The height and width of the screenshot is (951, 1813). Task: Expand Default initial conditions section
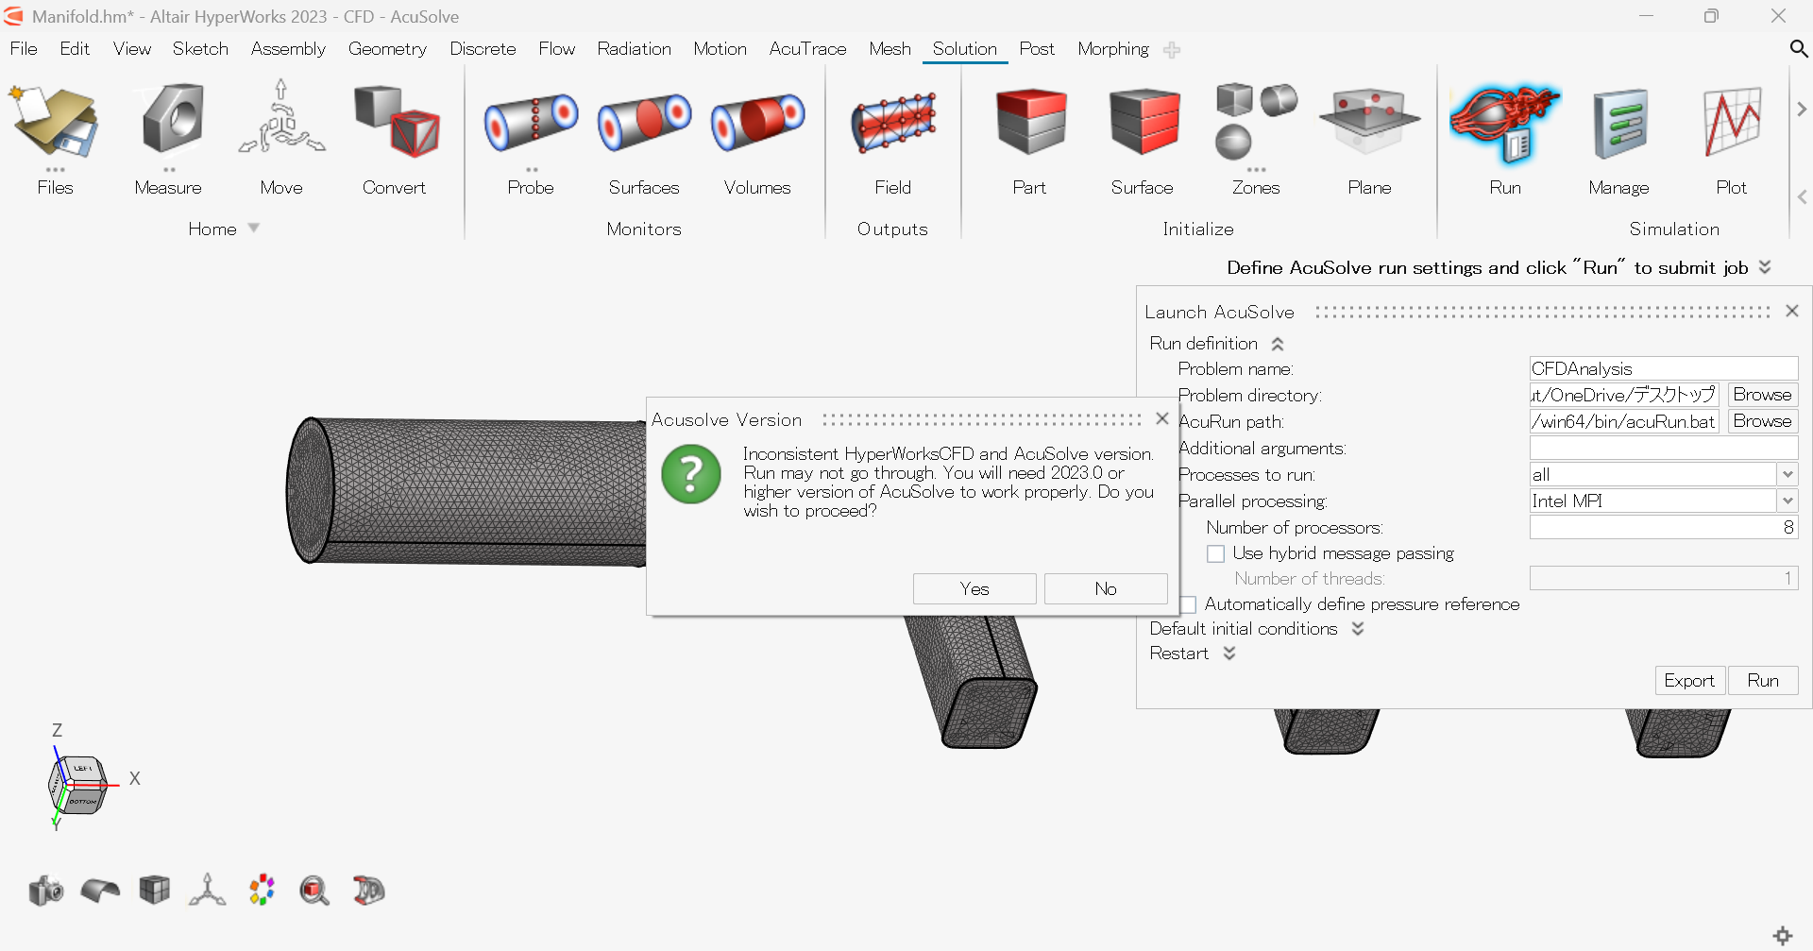click(x=1358, y=629)
